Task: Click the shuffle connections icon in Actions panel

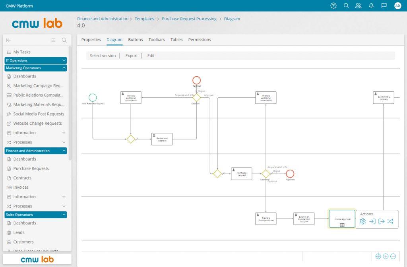Action: click(391, 221)
